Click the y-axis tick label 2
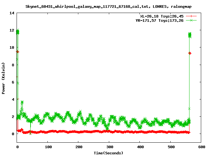The width and height of the screenshot is (208, 156). pyautogui.click(x=13, y=117)
